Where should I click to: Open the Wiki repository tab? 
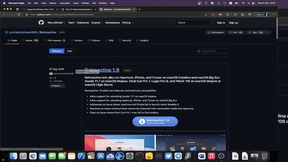pos(109,40)
